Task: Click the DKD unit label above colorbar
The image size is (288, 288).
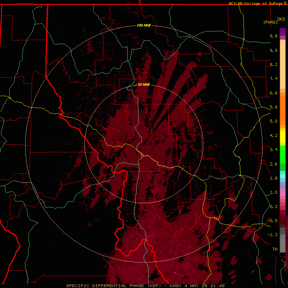Action: [x=281, y=19]
